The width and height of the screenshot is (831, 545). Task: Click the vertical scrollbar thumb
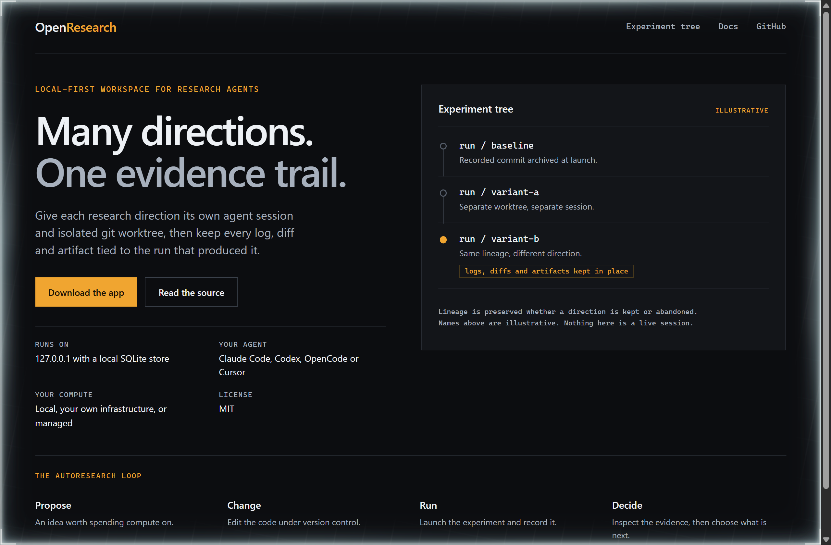[825, 250]
